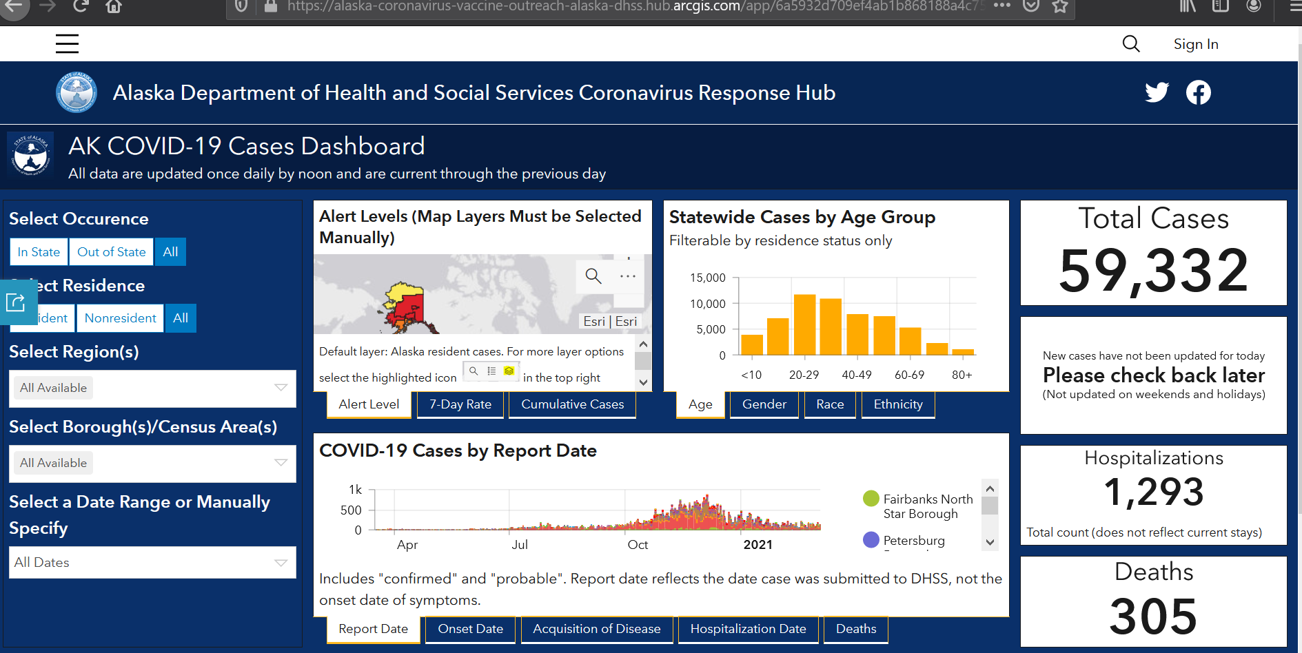Click the map search magnifier icon

point(593,276)
